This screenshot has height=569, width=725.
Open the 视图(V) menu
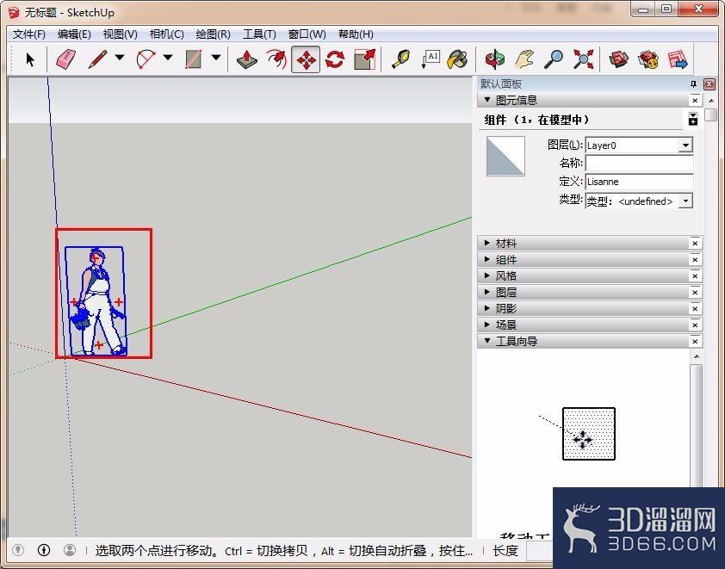121,34
